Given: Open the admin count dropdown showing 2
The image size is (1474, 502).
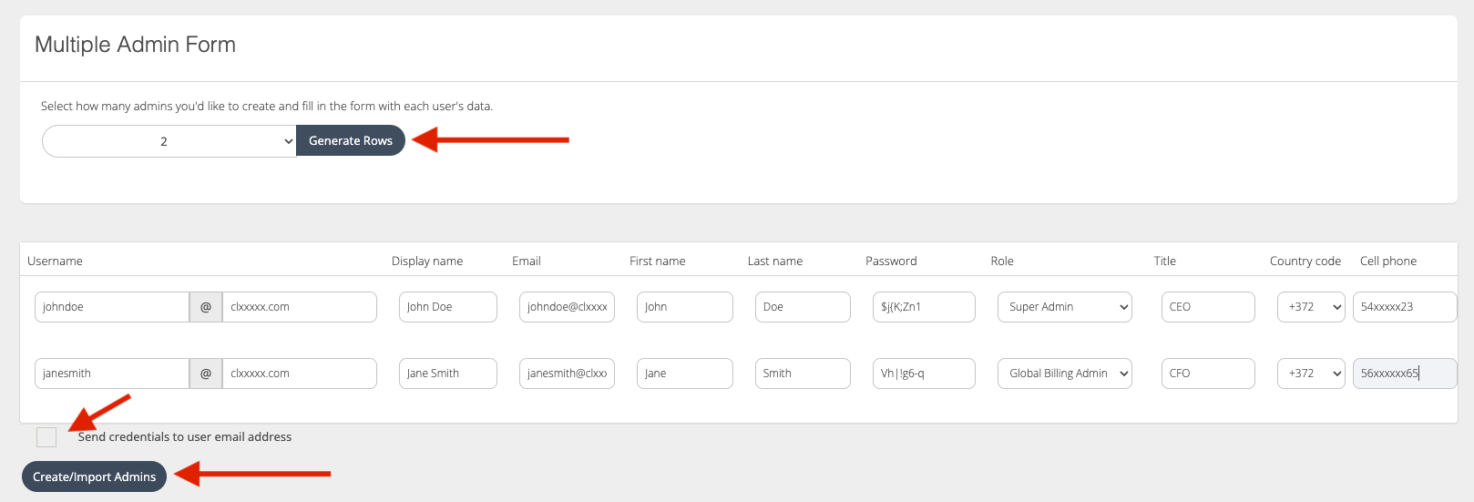Looking at the screenshot, I should (169, 141).
